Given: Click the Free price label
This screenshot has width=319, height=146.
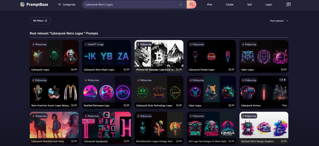Looking at the screenshot, I should coord(285,105).
